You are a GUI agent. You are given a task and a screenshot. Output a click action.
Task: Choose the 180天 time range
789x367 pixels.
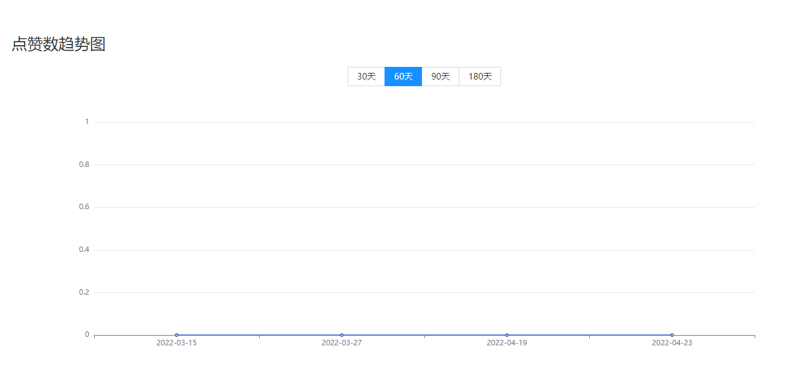[x=480, y=77]
